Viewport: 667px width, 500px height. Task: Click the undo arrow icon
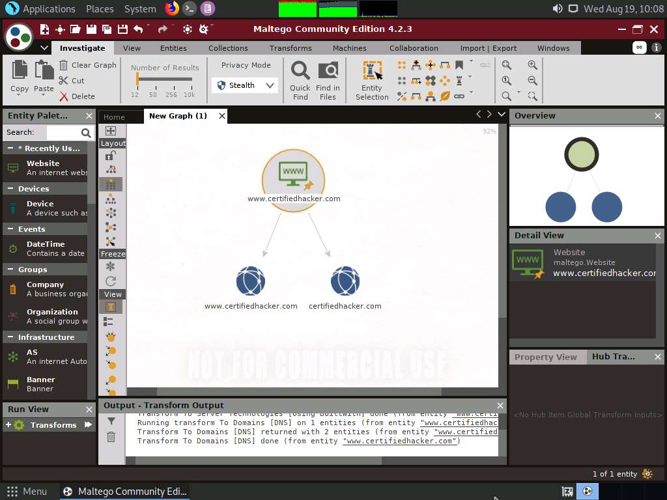pyautogui.click(x=138, y=29)
